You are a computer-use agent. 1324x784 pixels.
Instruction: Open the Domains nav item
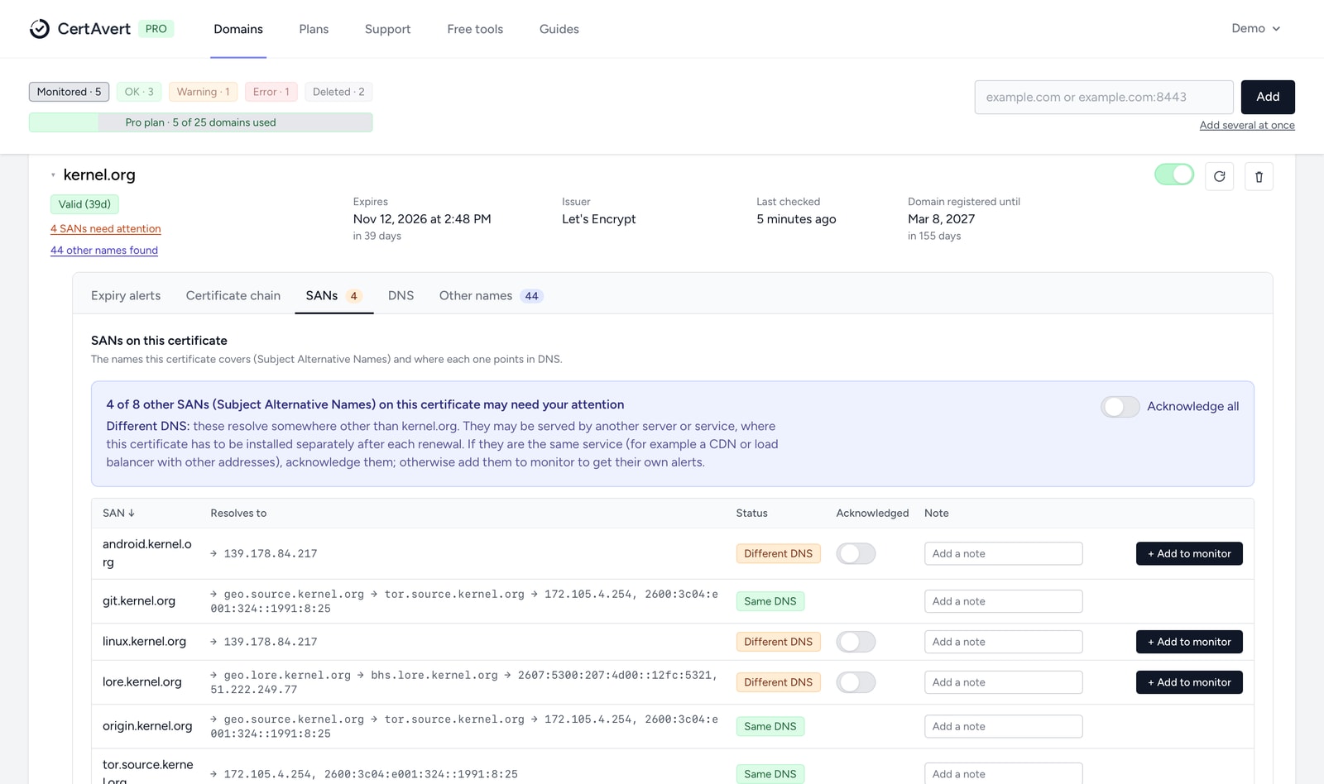(238, 29)
